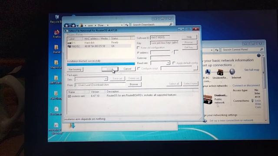This screenshot has height=156, width=278.
Task: Click See full map link
Action: click(x=252, y=70)
